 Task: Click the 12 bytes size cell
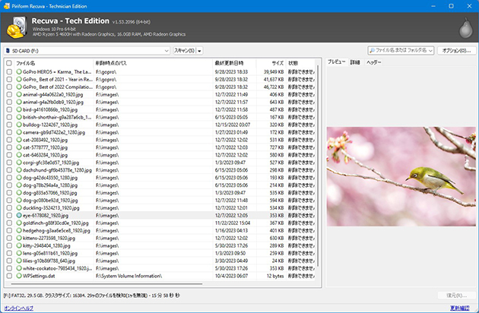[275, 276]
